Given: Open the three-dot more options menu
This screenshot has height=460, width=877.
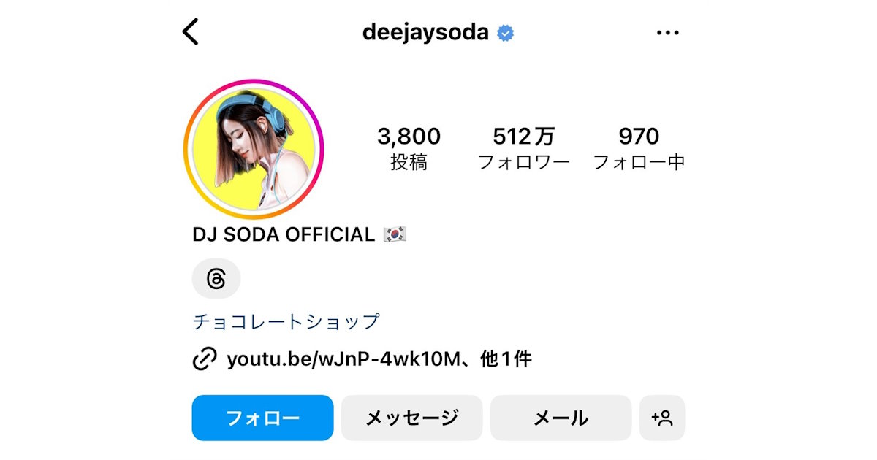Looking at the screenshot, I should click(668, 33).
